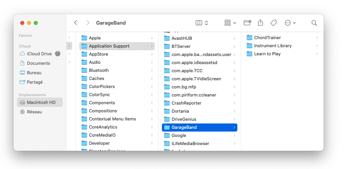Select the CrashReporter folder
The image size is (347, 169).
pos(200,103)
